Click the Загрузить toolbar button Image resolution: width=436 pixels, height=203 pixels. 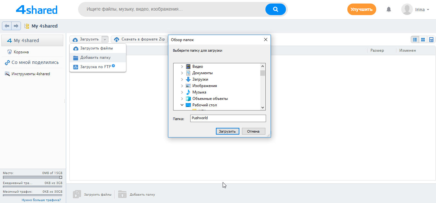(x=86, y=40)
